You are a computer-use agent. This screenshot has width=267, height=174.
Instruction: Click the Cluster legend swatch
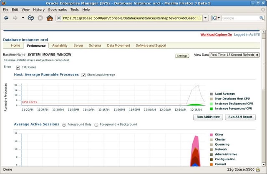[x=212, y=140]
